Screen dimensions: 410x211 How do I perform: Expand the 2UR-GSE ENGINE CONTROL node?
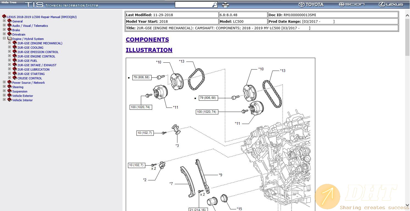[x=9, y=56]
